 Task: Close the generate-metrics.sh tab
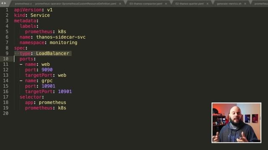pos(245,4)
